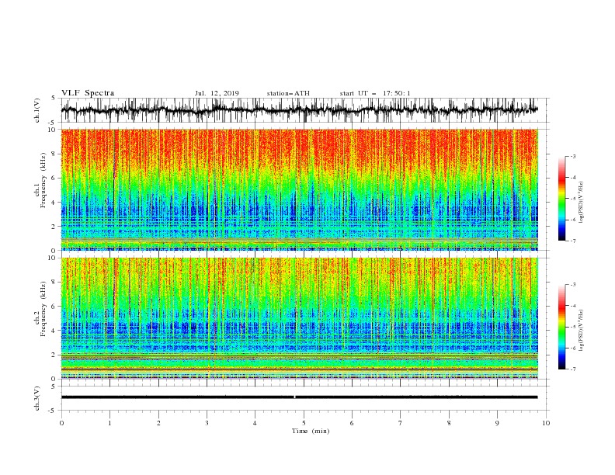Click time axis tick label "7"

pyautogui.click(x=401, y=423)
